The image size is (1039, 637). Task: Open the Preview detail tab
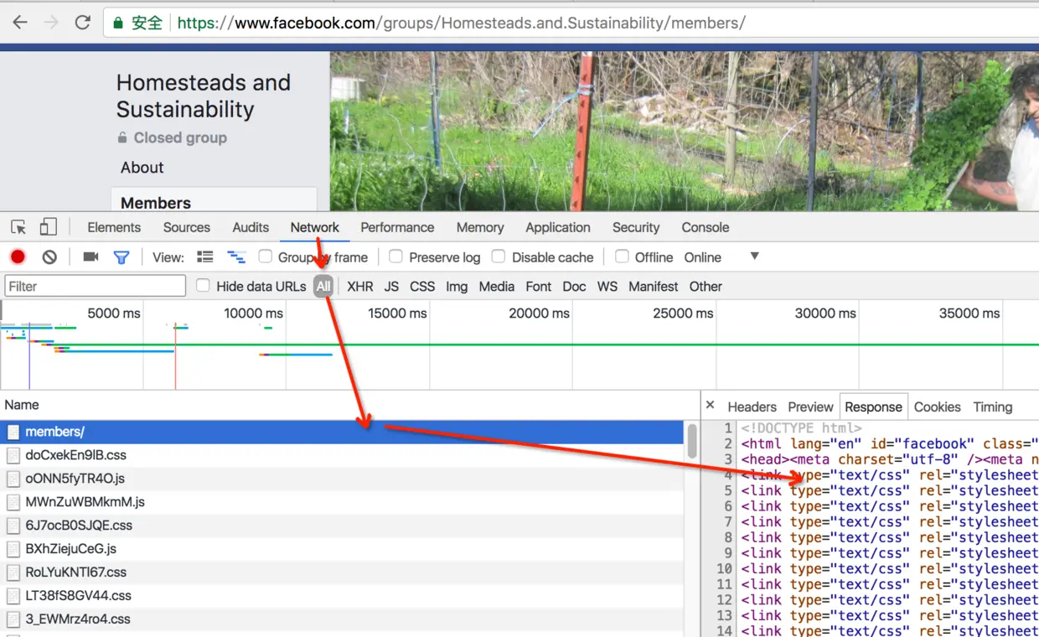pyautogui.click(x=810, y=407)
